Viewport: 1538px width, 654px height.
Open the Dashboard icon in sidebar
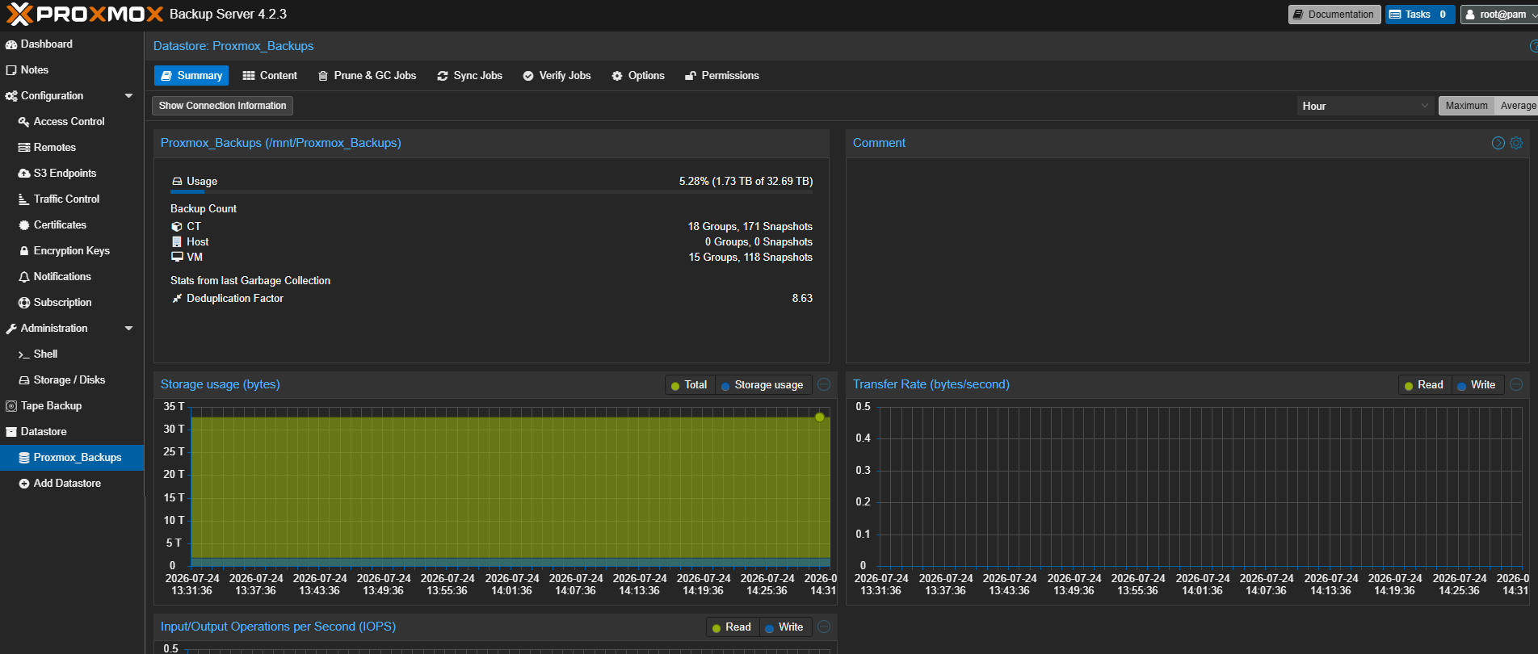pyautogui.click(x=11, y=44)
